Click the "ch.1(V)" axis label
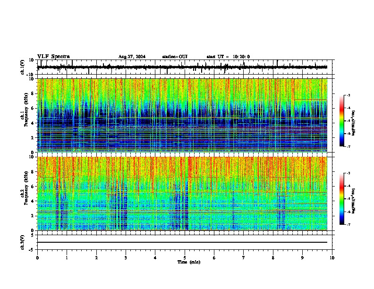The height and width of the screenshot is (289, 374). click(23, 67)
